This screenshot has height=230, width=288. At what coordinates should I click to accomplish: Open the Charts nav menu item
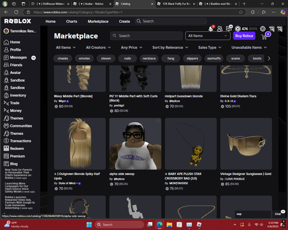tap(71, 21)
